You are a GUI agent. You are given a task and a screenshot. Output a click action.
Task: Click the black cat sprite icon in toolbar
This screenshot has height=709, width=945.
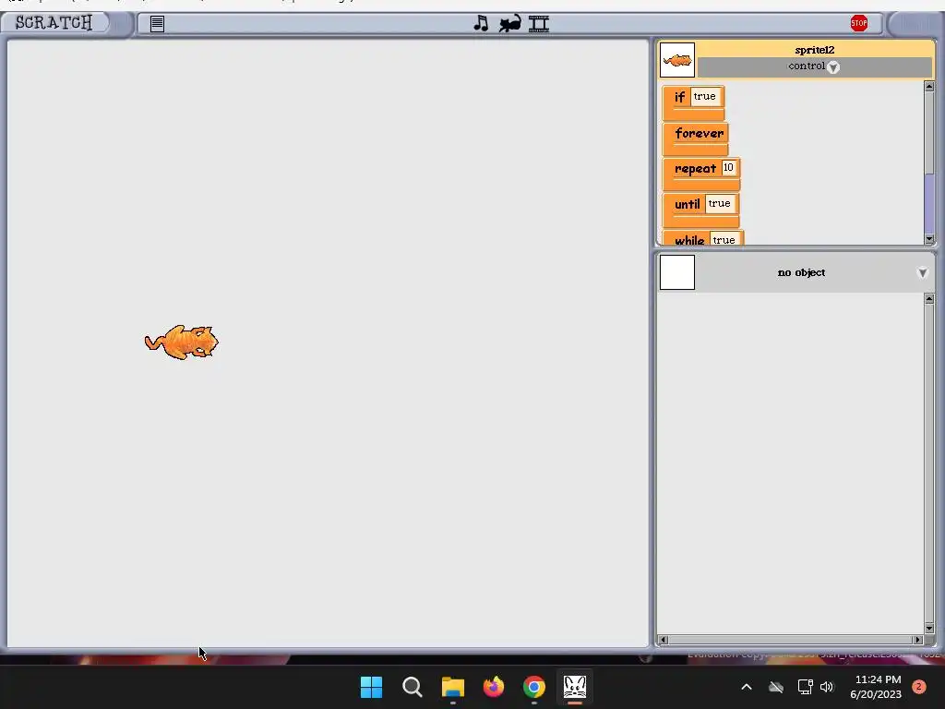coord(509,23)
